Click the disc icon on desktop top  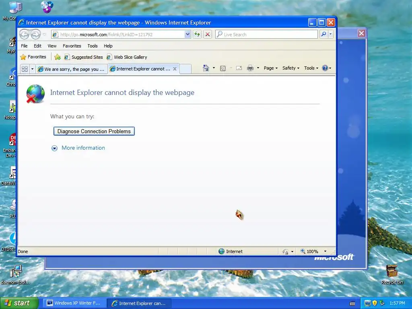click(47, 7)
